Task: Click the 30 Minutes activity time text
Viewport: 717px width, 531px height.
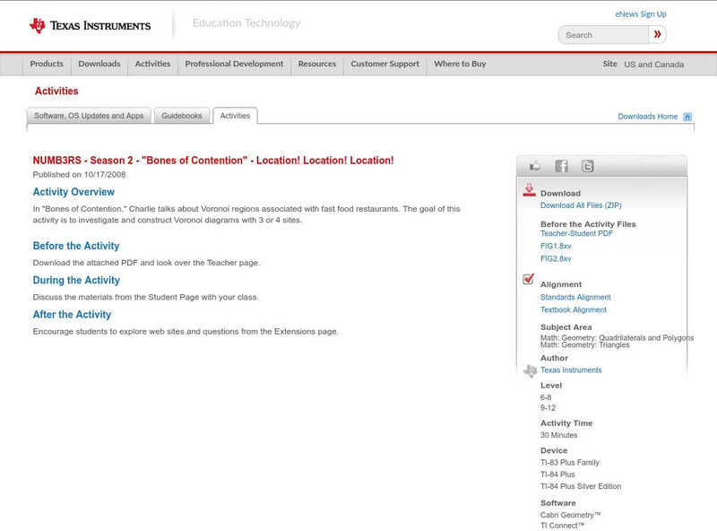Action: 558,435
